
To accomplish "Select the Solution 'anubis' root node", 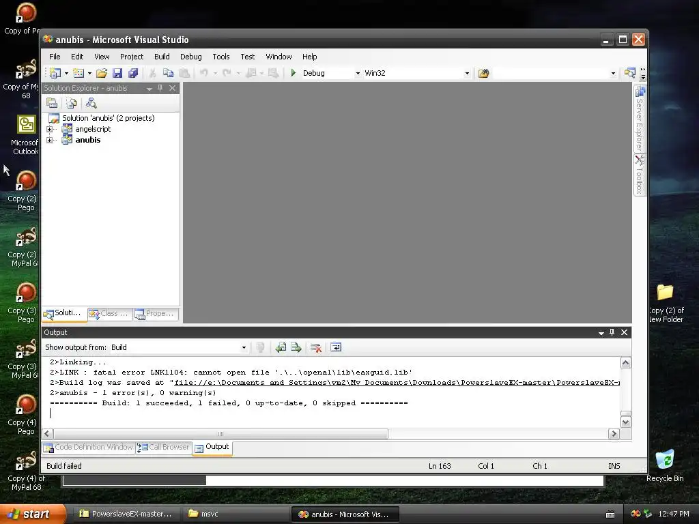I will [x=108, y=118].
